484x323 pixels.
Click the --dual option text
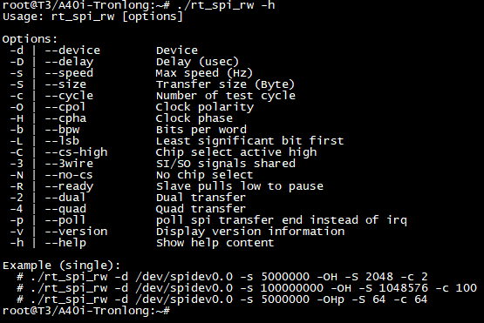coord(65,198)
